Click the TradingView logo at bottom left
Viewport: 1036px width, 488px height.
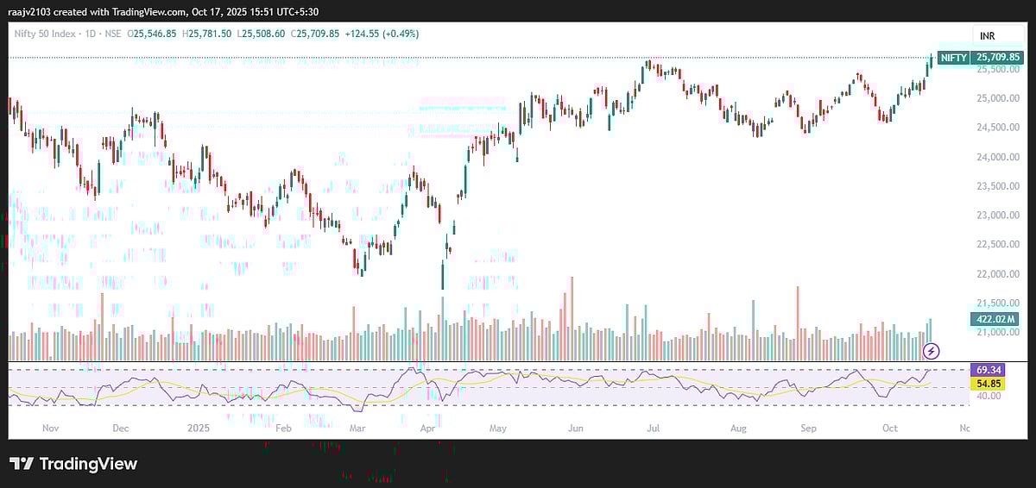pos(73,464)
